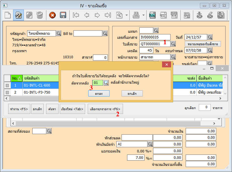This screenshot has width=232, height=172.
Task: Sort by the No. column header
Action: 16,78
